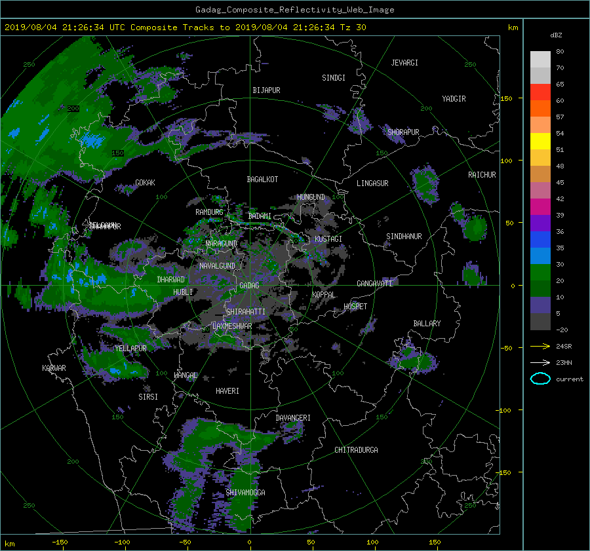Click the BAGALKOT city label
This screenshot has height=551, width=590.
pyautogui.click(x=262, y=180)
